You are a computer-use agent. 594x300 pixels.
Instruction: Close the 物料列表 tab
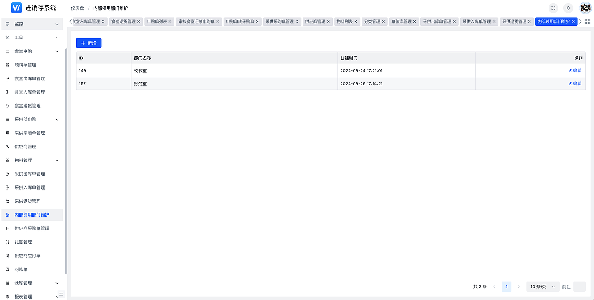click(x=356, y=21)
